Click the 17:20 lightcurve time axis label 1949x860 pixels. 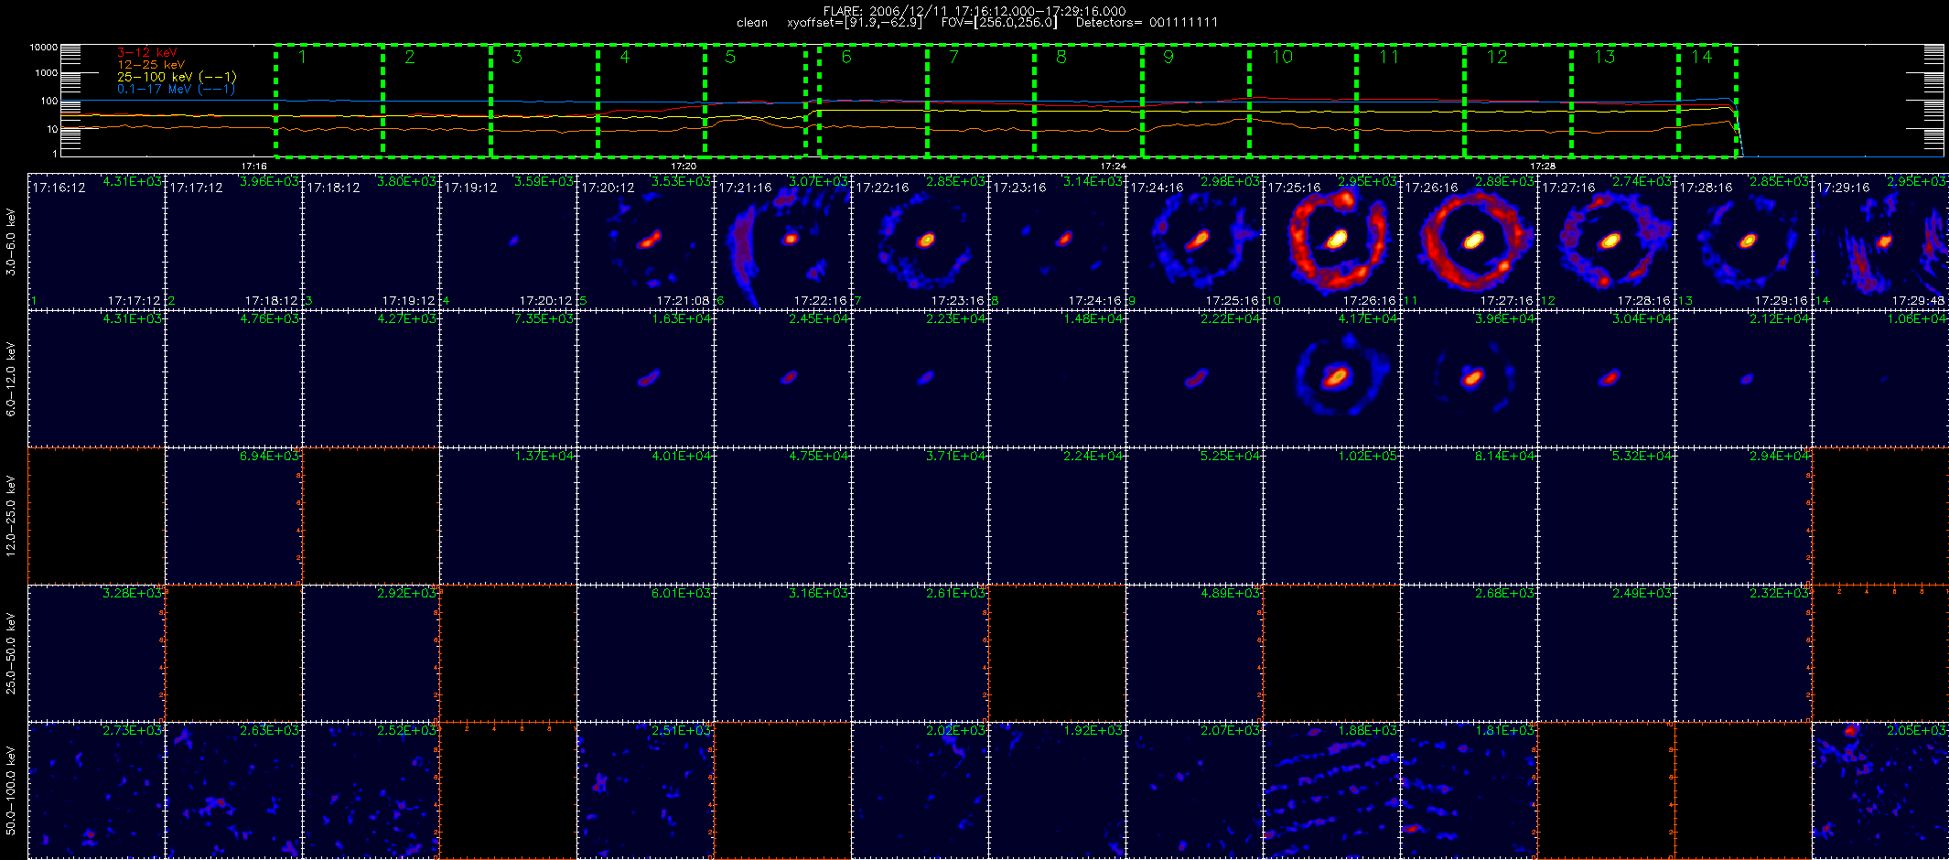tap(684, 167)
